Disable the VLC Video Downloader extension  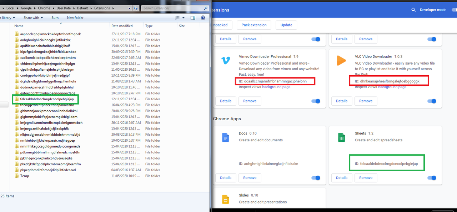click(x=432, y=101)
